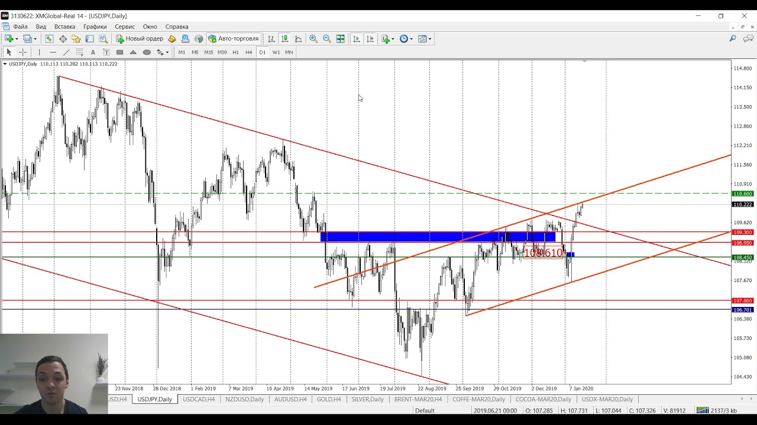The image size is (757, 425).
Task: Toggle the Авто-торговля button
Action: (x=233, y=38)
